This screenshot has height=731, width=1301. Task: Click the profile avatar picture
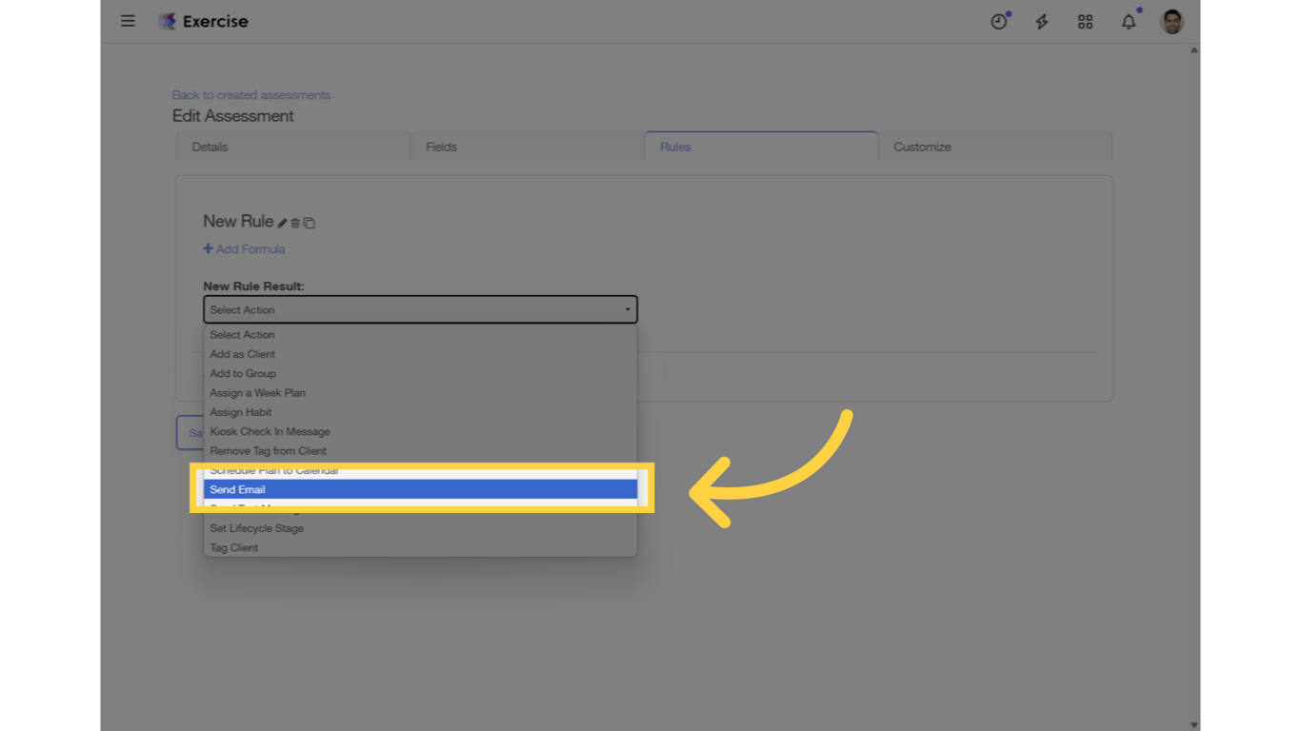pos(1171,21)
